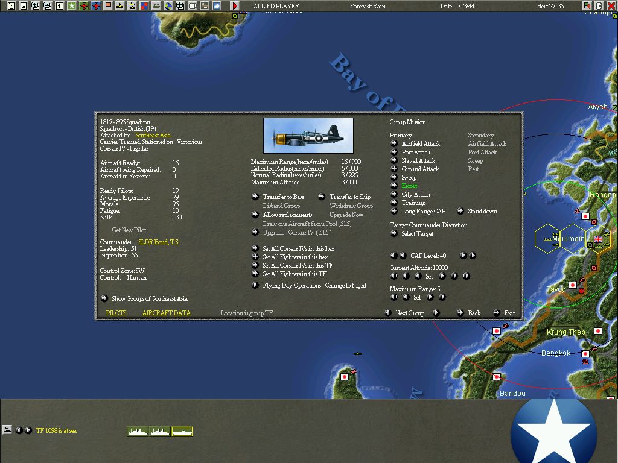Click Transfer to Base option
The image size is (618, 463).
click(x=255, y=196)
